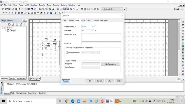Zoom in on the schematic
The image size is (185, 104).
[x=43, y=9]
